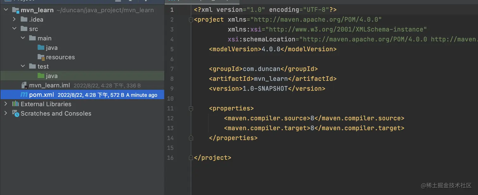Viewport: 478px width, 195px height.
Task: Click line number 12 in gutter
Action: tap(170, 118)
